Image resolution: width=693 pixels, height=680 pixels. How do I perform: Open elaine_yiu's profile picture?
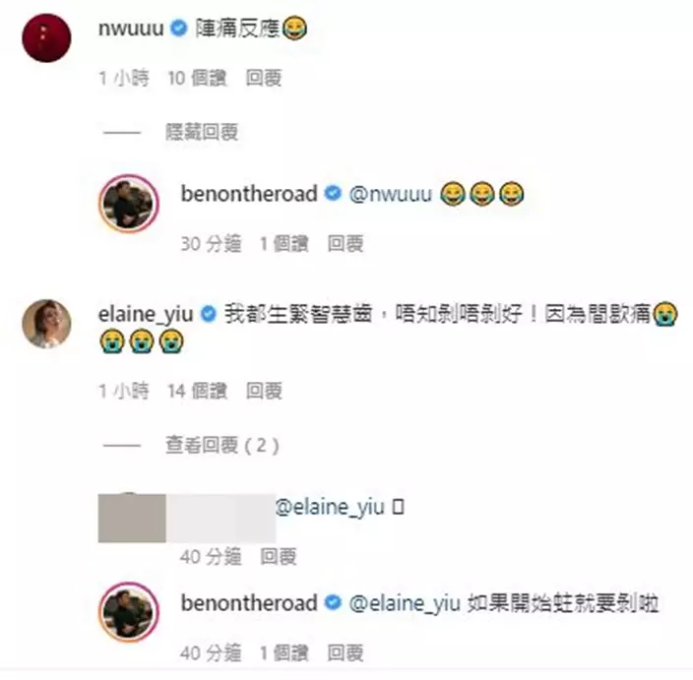(46, 324)
